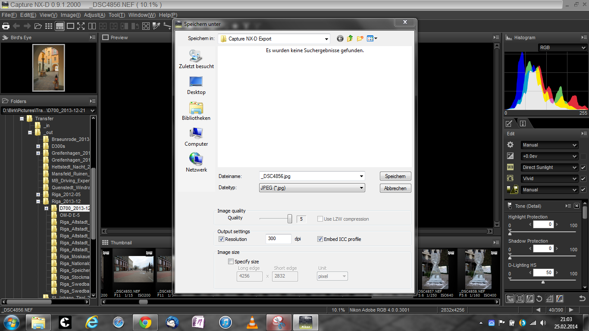The width and height of the screenshot is (589, 331).
Task: Open the Bird's Eye panel menu icon
Action: (x=93, y=37)
